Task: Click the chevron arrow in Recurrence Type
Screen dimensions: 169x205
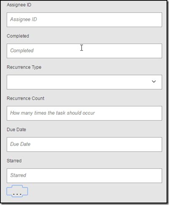Action: coord(154,81)
